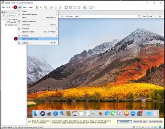
Task: Open Finder from the Dock
Action: [36, 113]
